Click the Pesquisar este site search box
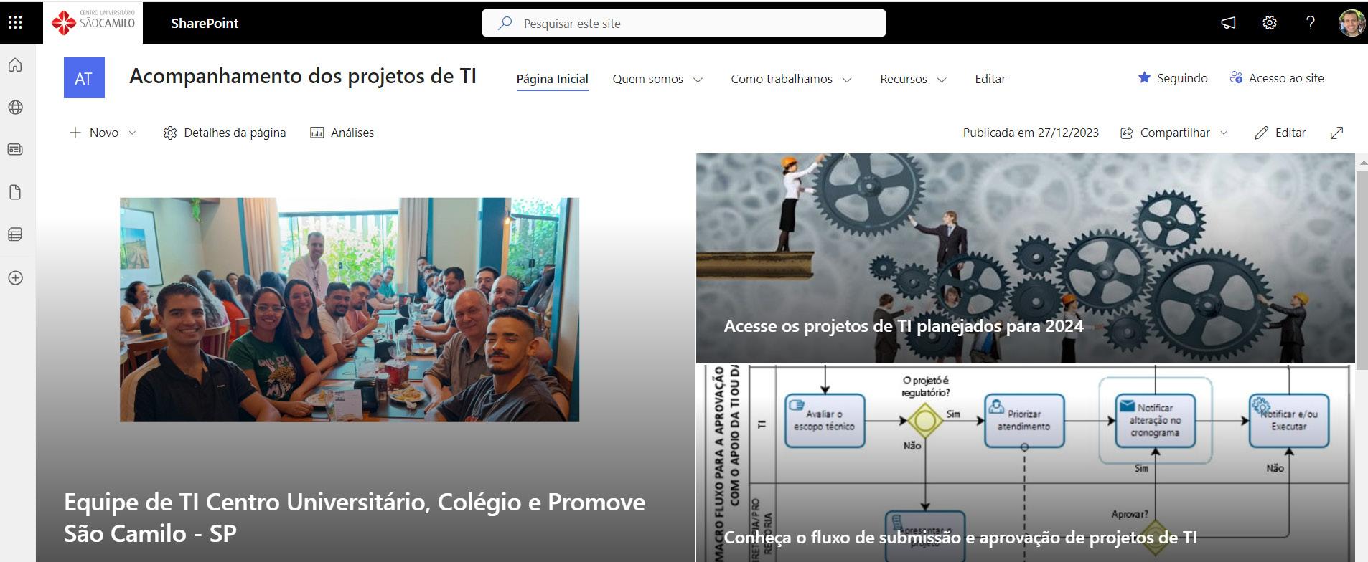The height and width of the screenshot is (562, 1368). (683, 23)
